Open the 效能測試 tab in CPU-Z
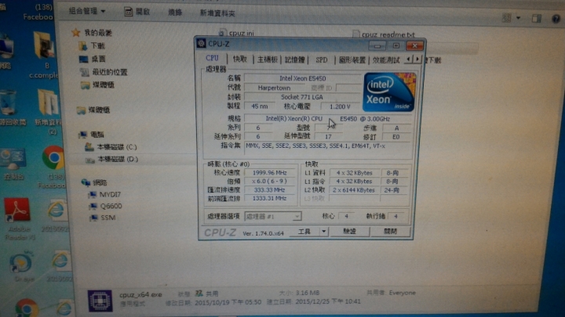This screenshot has width=565, height=317. 386,60
